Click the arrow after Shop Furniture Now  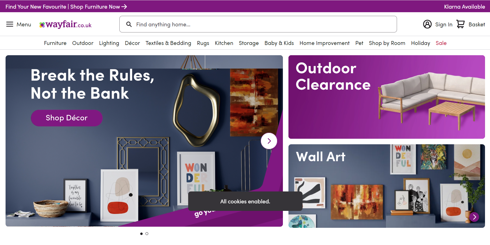click(x=124, y=7)
